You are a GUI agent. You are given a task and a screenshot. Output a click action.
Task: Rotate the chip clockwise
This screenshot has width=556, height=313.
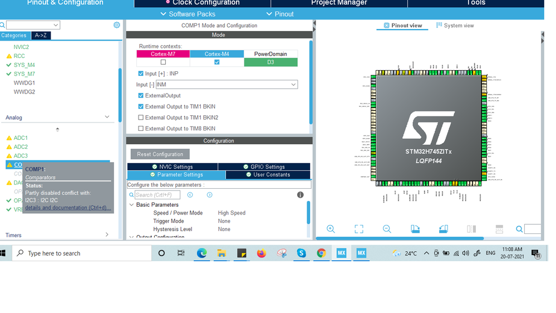[415, 229]
